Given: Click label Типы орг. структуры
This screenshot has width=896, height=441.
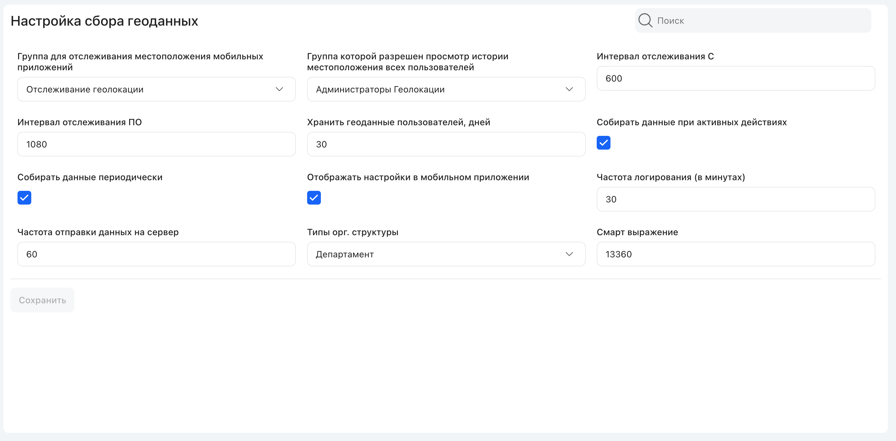Looking at the screenshot, I should [353, 232].
